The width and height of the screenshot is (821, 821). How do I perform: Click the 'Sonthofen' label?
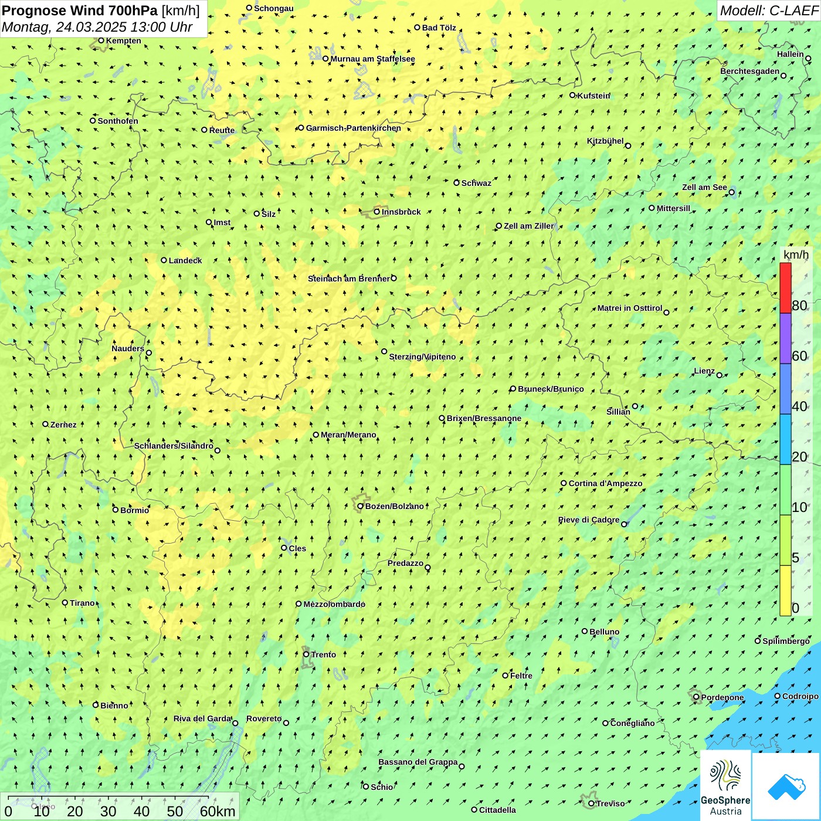click(118, 121)
